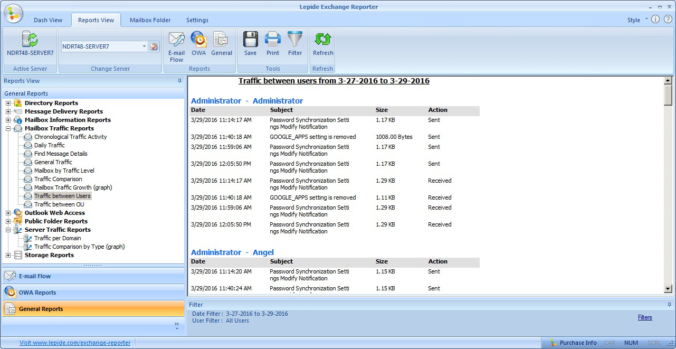The image size is (676, 349).
Task: Open the Traffic per Domain report
Action: (58, 238)
